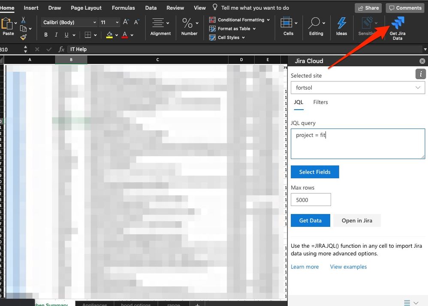Open Cell Styles menu

click(227, 37)
